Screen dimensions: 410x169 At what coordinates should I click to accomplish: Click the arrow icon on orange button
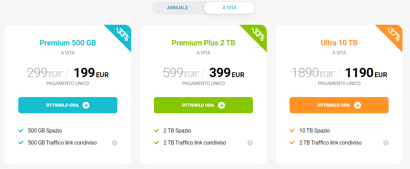tap(358, 105)
